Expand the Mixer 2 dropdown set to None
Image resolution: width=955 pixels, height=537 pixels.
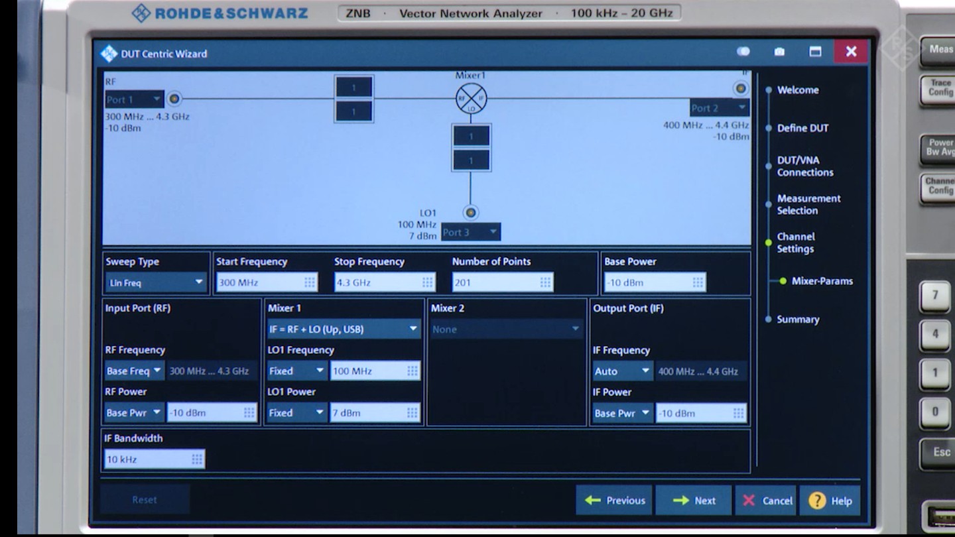coord(505,329)
